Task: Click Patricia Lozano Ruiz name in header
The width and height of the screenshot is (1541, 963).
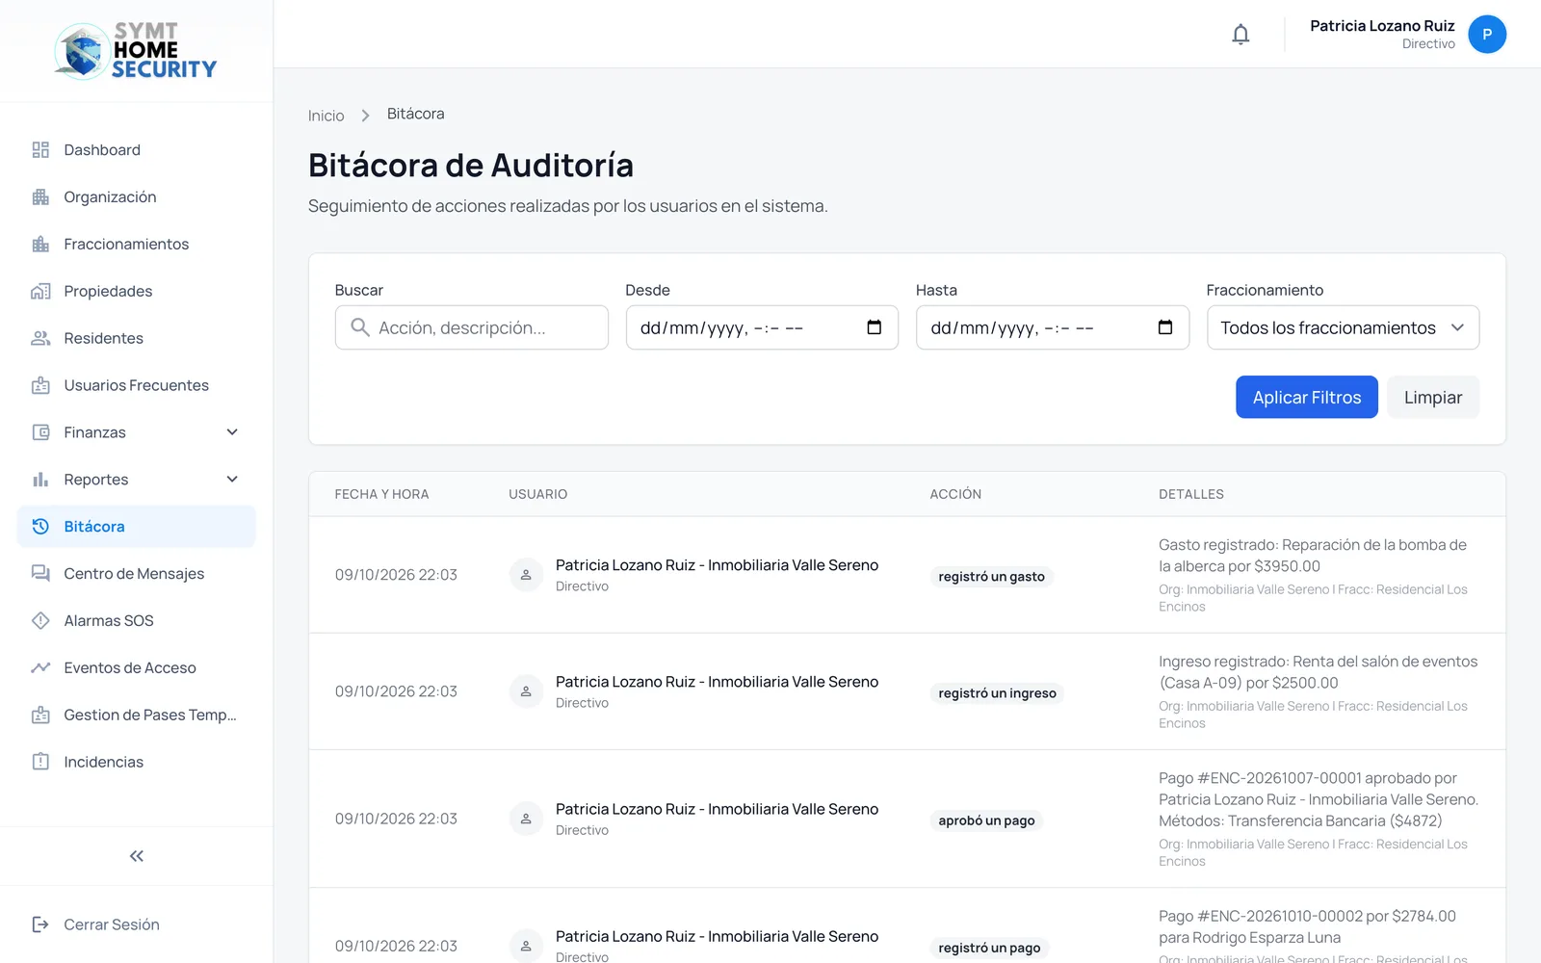Action: (1382, 26)
